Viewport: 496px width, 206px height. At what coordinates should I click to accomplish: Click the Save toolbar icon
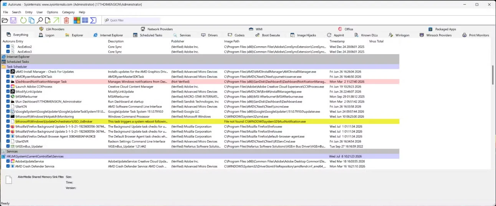click(x=13, y=20)
